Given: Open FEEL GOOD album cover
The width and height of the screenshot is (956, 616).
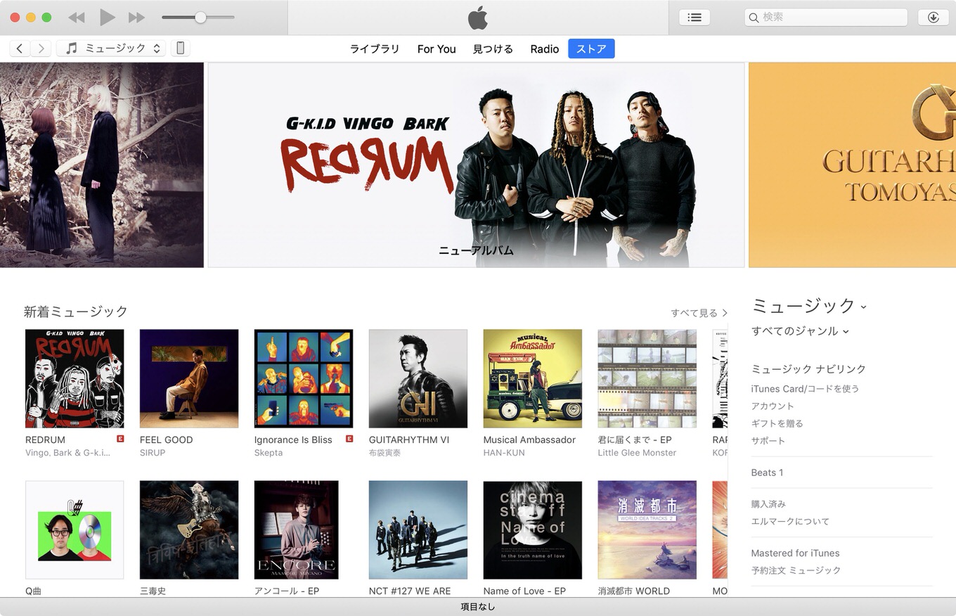Looking at the screenshot, I should coord(189,378).
